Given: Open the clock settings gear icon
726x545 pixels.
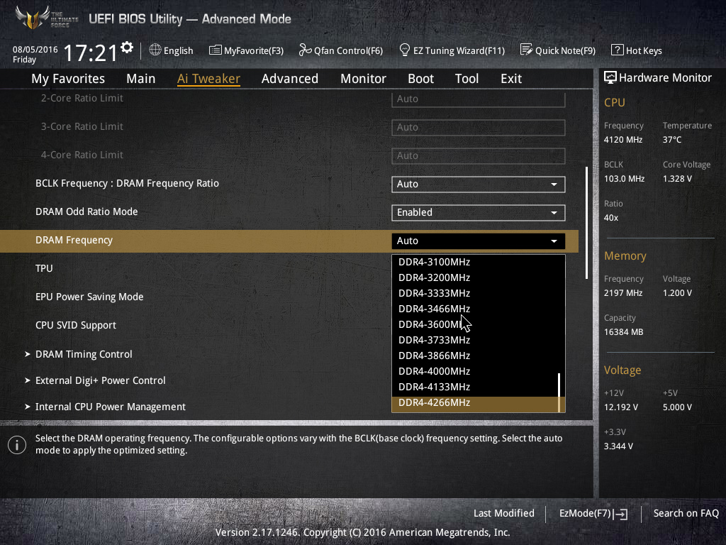Looking at the screenshot, I should [127, 48].
